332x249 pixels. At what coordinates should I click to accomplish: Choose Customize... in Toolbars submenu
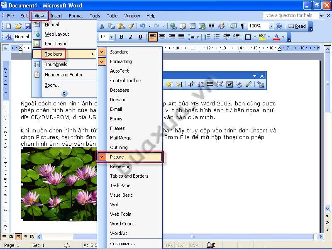[130, 244]
